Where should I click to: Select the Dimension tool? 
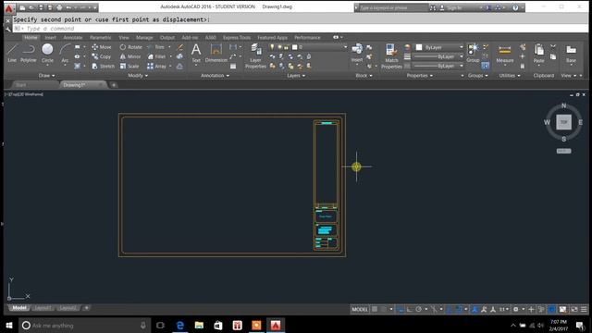tap(216, 53)
